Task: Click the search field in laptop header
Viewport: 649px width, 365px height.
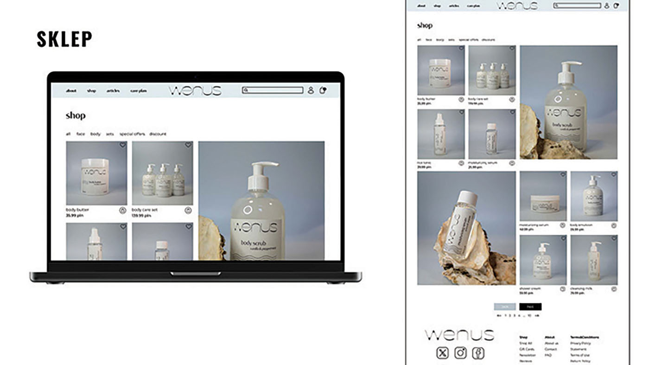Action: click(x=273, y=90)
